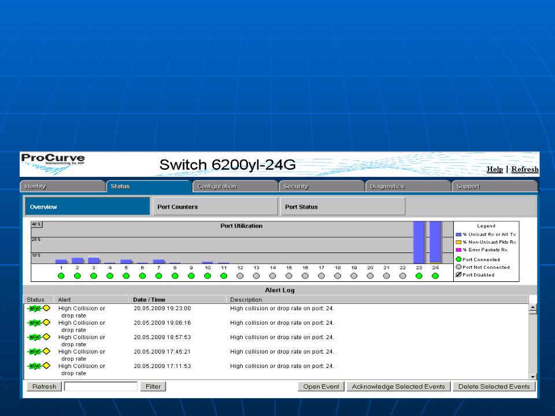Click the Switch 6200yl-24G title

click(228, 165)
